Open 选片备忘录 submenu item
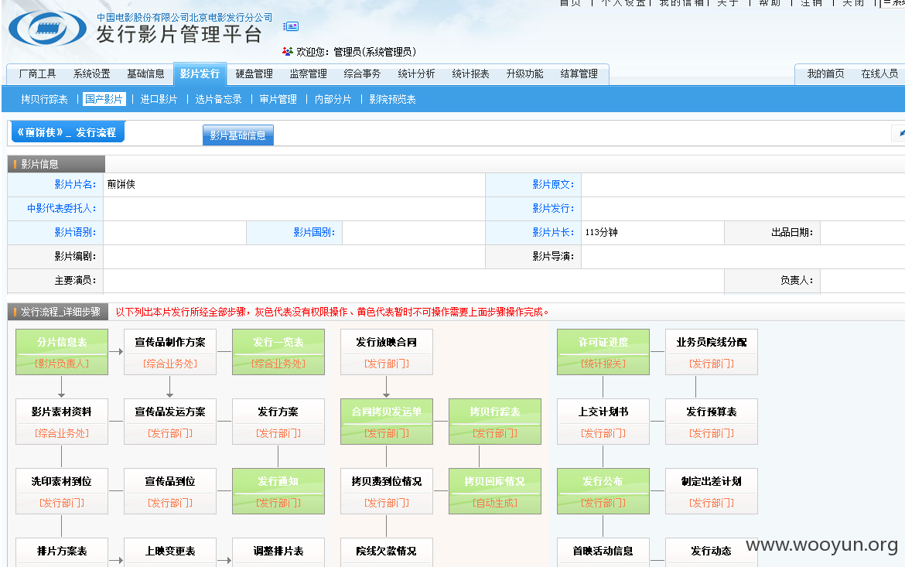Image resolution: width=905 pixels, height=567 pixels. (x=218, y=99)
